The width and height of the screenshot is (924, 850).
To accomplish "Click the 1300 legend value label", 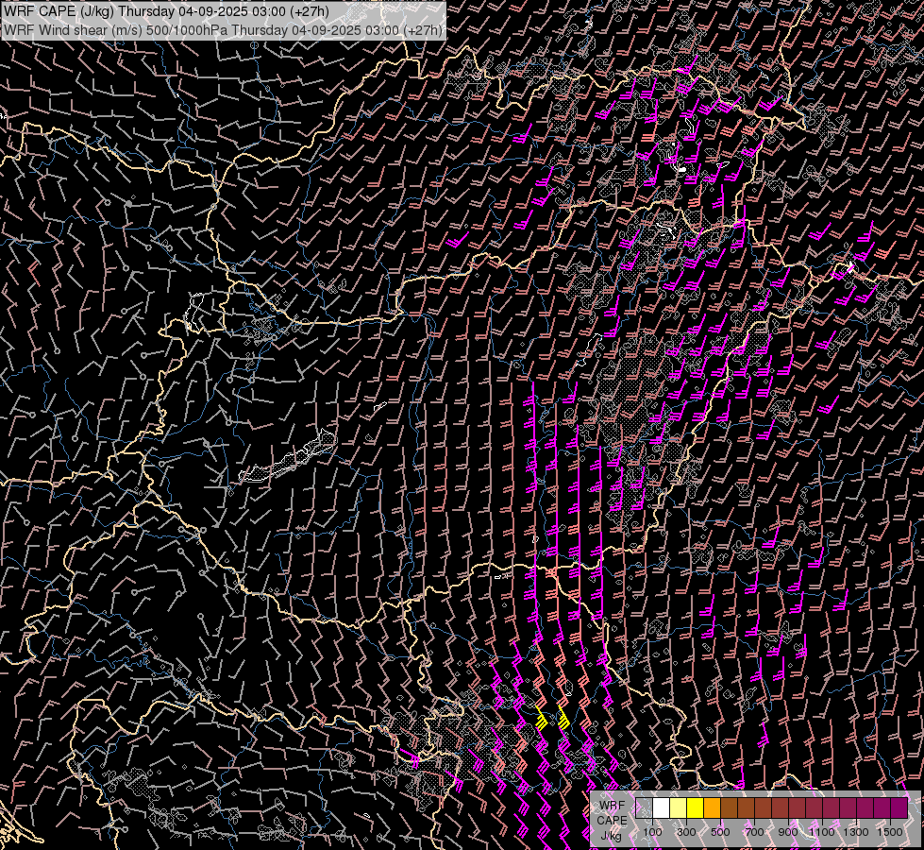I will 856,832.
